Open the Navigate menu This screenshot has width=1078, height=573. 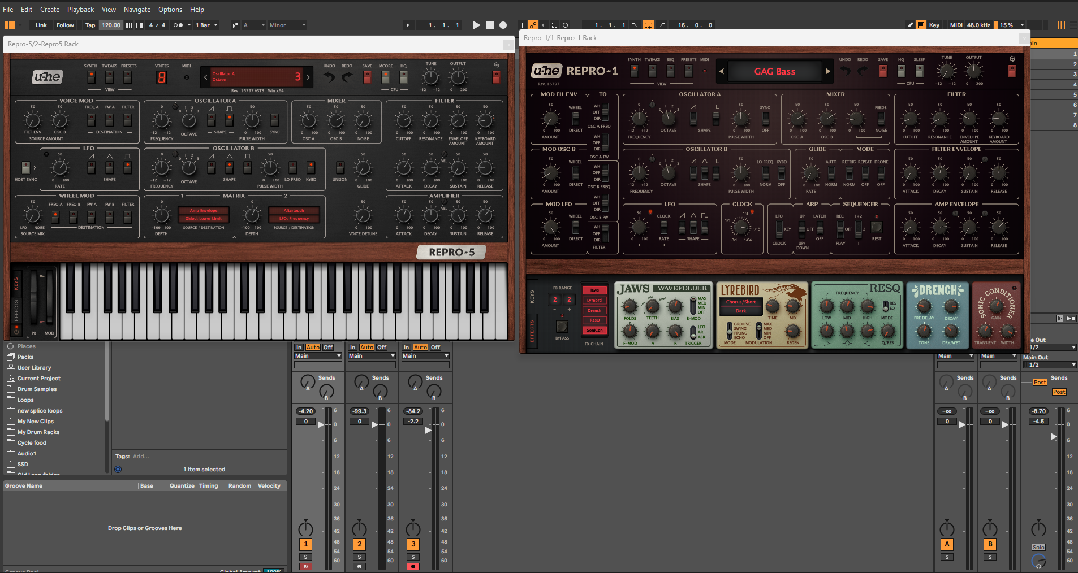coord(137,9)
